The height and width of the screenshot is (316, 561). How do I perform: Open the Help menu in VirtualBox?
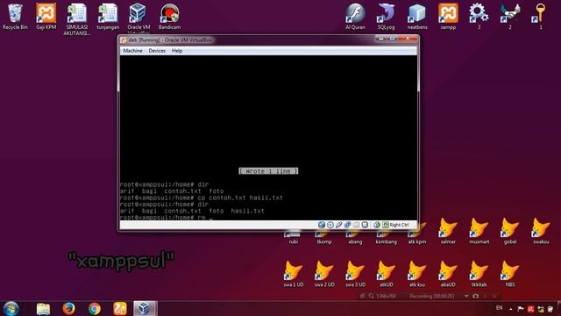coord(177,51)
